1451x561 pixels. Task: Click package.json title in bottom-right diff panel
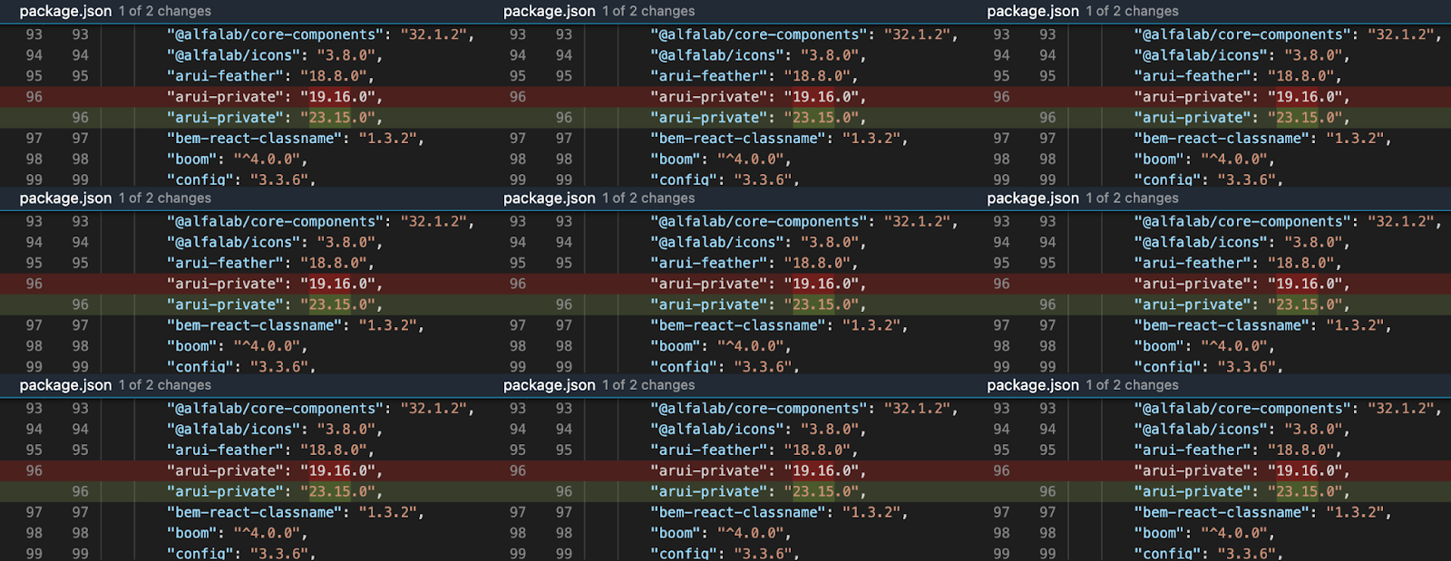pos(1033,385)
